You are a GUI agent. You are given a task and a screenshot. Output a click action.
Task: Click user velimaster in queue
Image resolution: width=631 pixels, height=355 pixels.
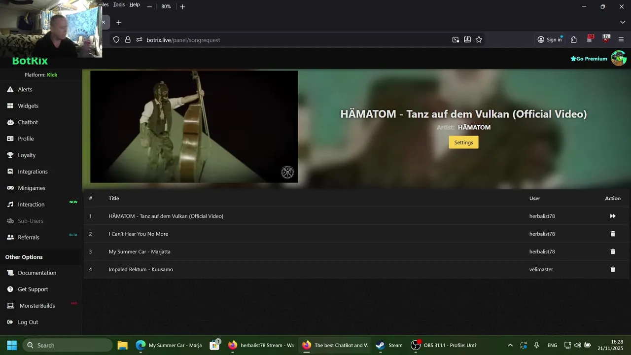click(x=541, y=269)
